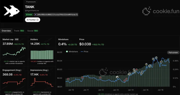Viewport: 180px width, 95px height.
Task: Click the 0.36% mindshare axis label
Action: 176,61
